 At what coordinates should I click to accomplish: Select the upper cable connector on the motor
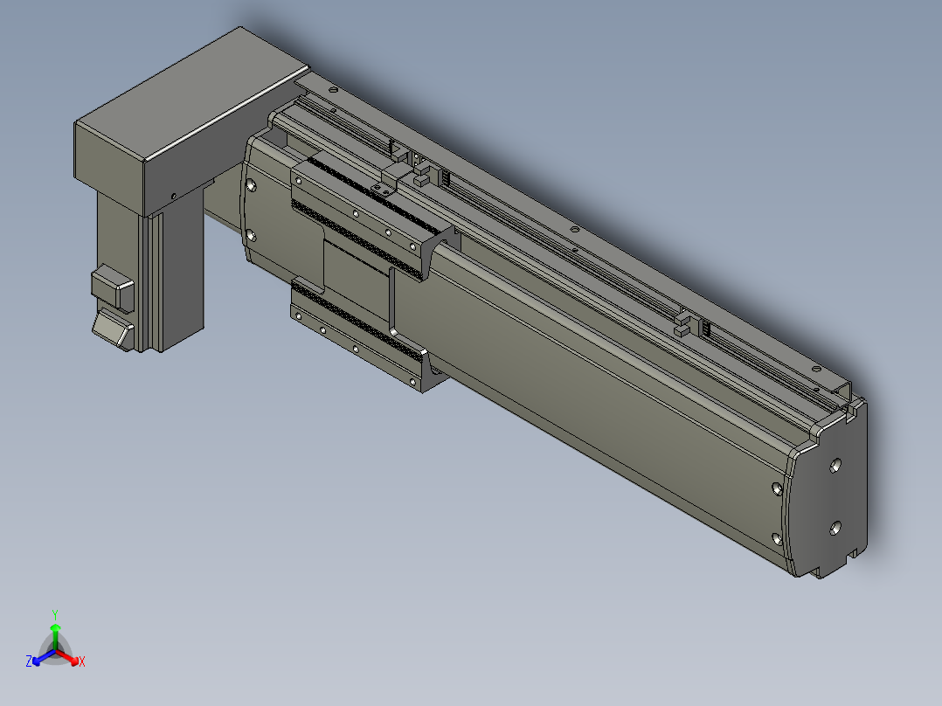(113, 287)
